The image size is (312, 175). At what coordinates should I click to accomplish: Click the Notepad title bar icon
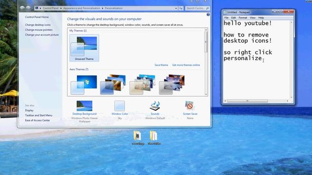click(x=225, y=12)
